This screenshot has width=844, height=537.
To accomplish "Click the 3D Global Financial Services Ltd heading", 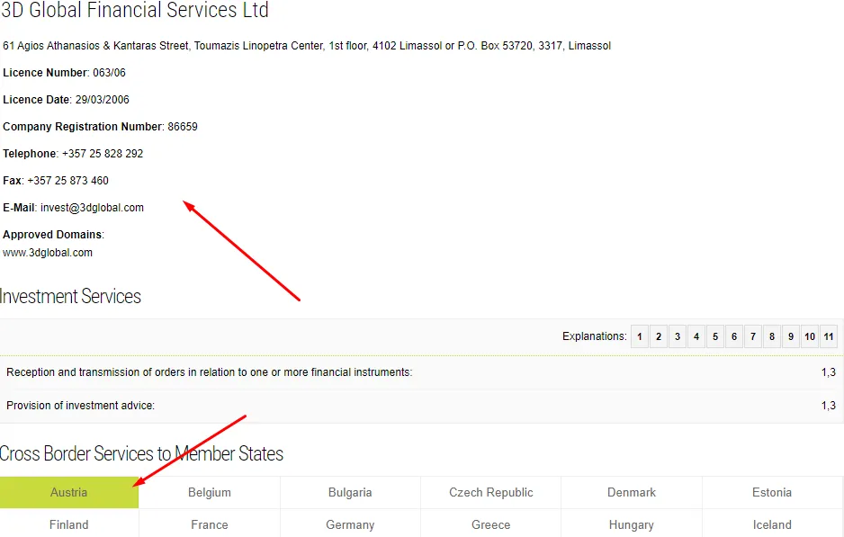I will pyautogui.click(x=135, y=10).
